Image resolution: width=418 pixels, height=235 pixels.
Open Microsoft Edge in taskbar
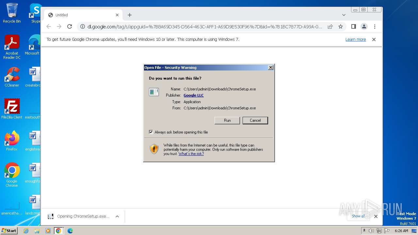click(x=70, y=231)
